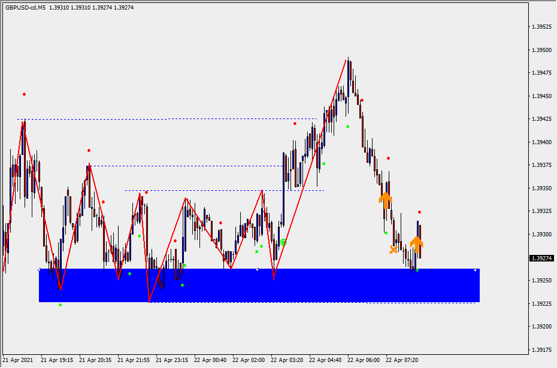Click the 21 Apr 2021 date label
The image size is (557, 368).
(x=18, y=360)
